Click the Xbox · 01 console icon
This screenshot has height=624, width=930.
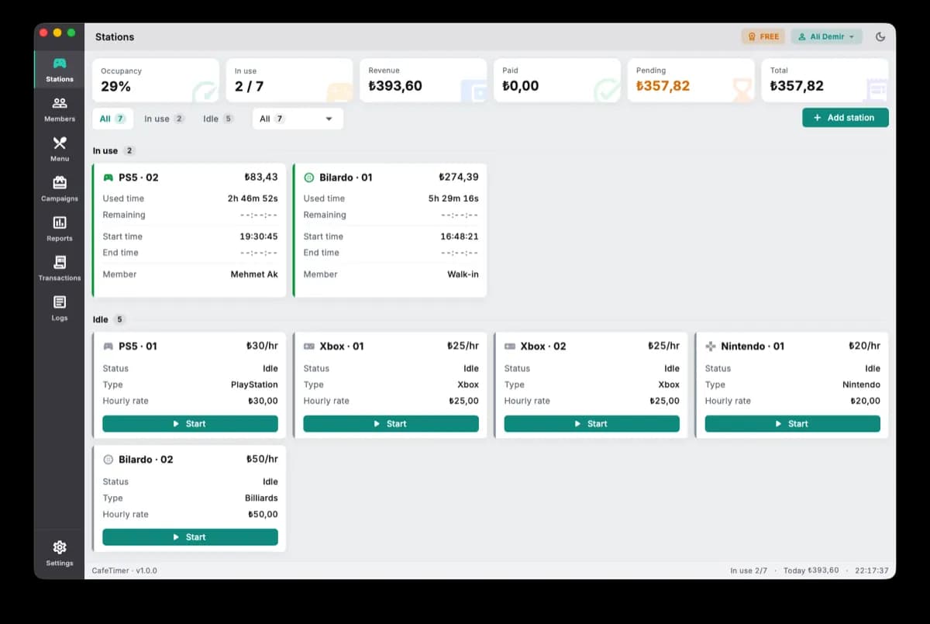click(x=309, y=346)
